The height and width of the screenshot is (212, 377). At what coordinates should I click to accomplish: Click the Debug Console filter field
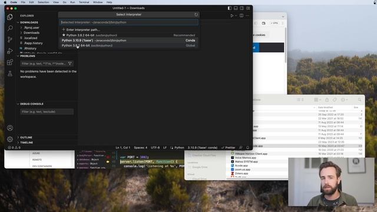pyautogui.click(x=47, y=111)
